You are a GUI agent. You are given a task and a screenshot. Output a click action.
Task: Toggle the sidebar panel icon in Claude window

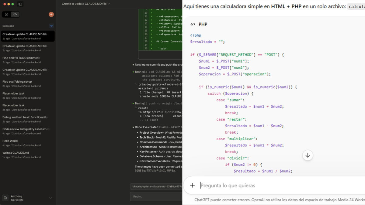pos(20,4)
